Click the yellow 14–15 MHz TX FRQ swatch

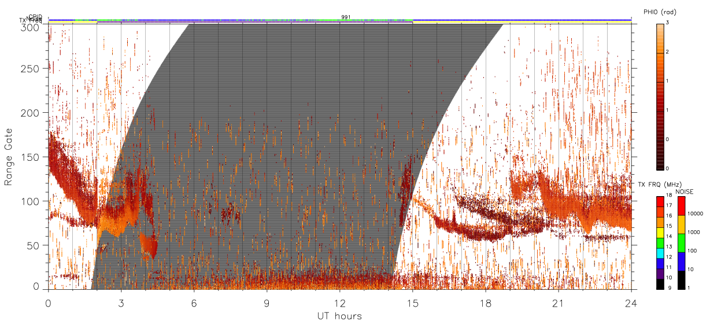pos(660,232)
